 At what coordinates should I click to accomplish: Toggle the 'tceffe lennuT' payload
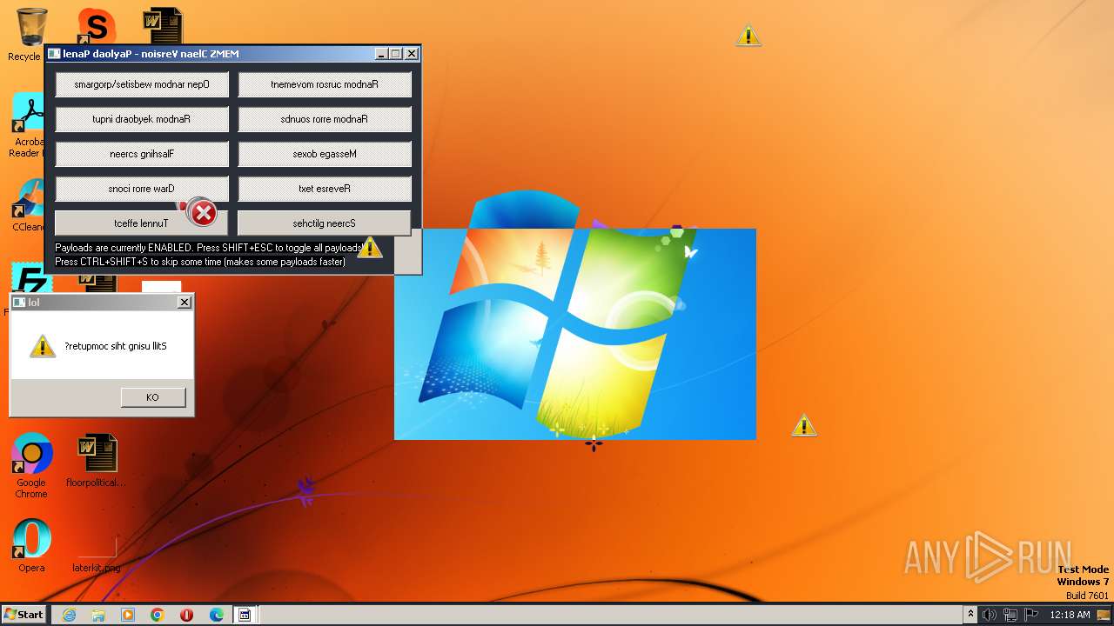[x=142, y=223]
